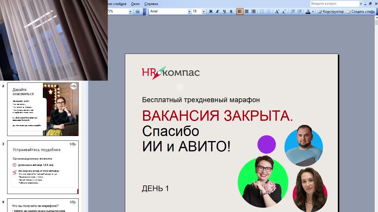Image resolution: width=378 pixels, height=212 pixels.
Task: Open the Arial font name dropdown
Action: pyautogui.click(x=189, y=11)
